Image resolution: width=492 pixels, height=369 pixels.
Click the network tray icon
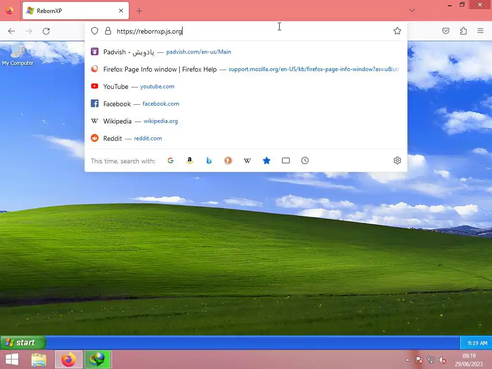(431, 360)
